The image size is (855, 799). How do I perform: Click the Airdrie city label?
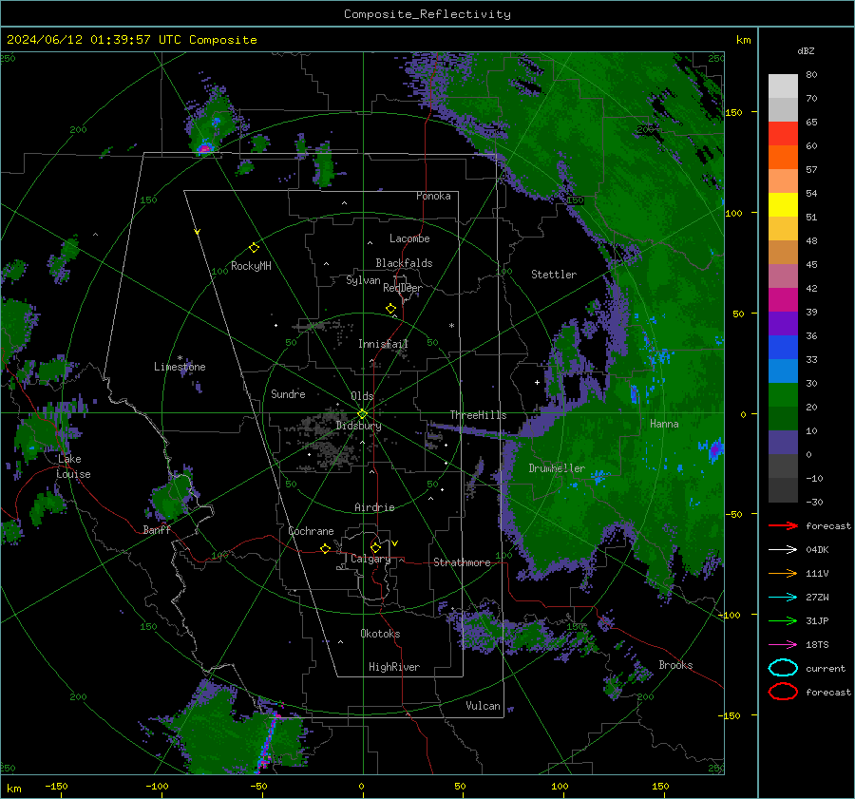(374, 507)
